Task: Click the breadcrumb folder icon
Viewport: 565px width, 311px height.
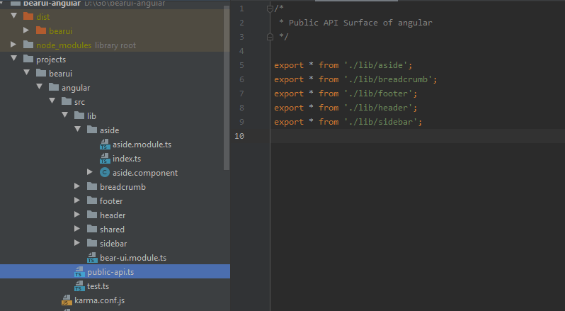Action: (92, 186)
